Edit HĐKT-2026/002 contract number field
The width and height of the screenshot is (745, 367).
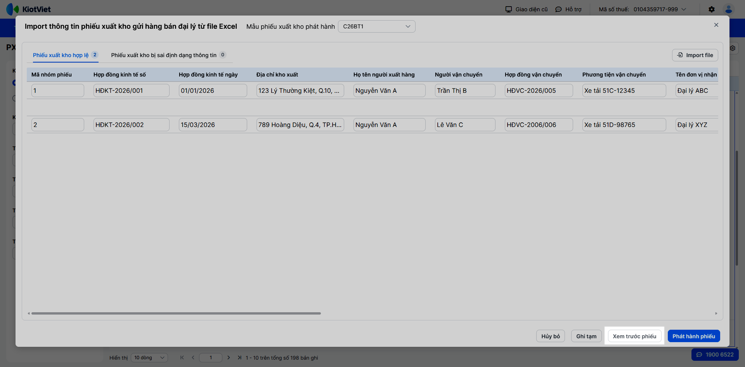[x=132, y=125]
